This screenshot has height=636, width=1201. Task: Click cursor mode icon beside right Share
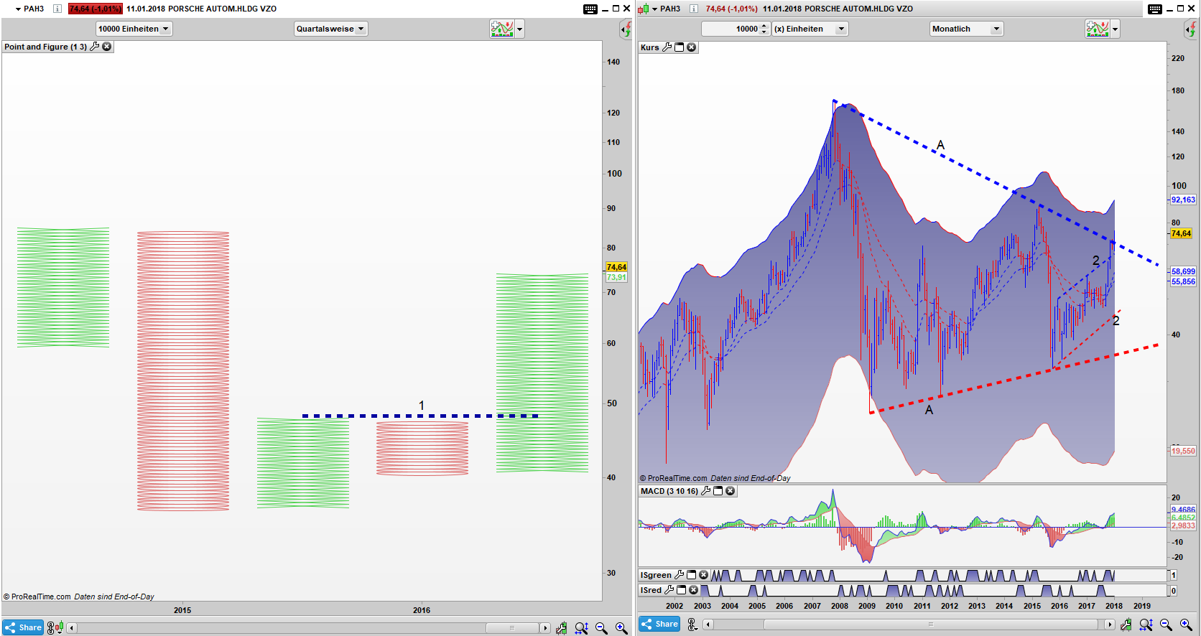(692, 625)
